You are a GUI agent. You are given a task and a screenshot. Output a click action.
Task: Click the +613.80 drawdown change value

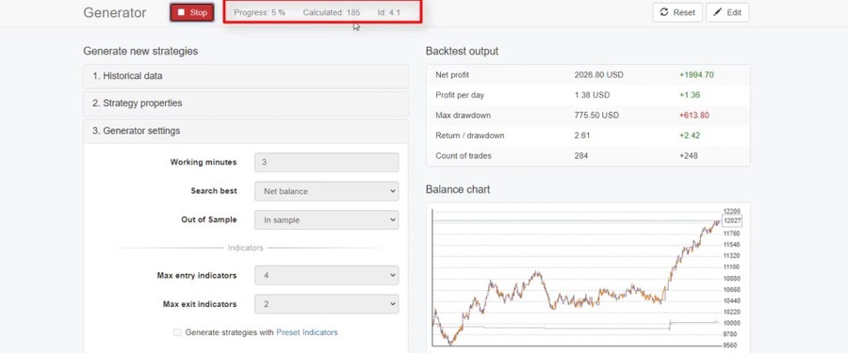pos(693,115)
